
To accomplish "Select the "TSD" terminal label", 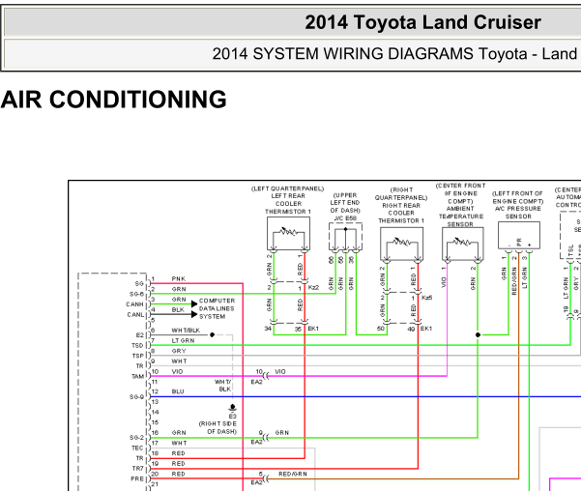I will point(137,345).
